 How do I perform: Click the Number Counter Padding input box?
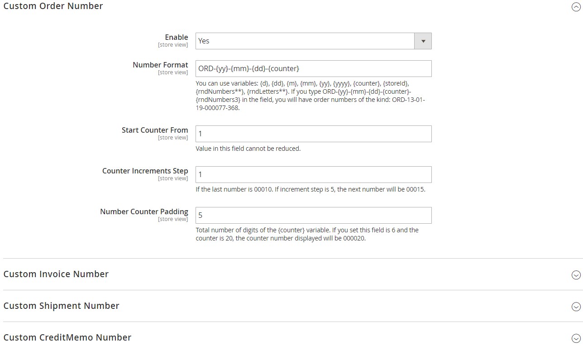(313, 215)
